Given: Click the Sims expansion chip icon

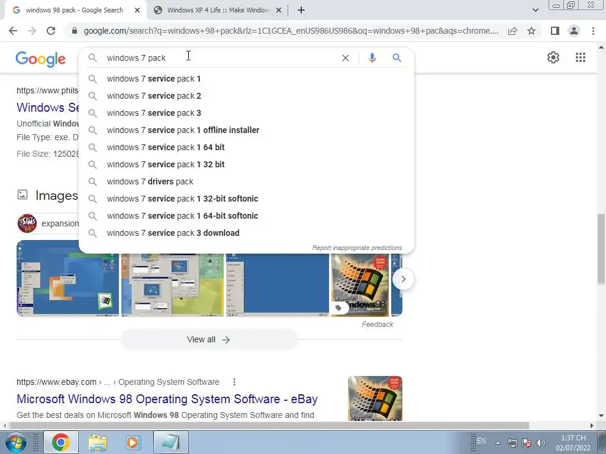Looking at the screenshot, I should [27, 223].
